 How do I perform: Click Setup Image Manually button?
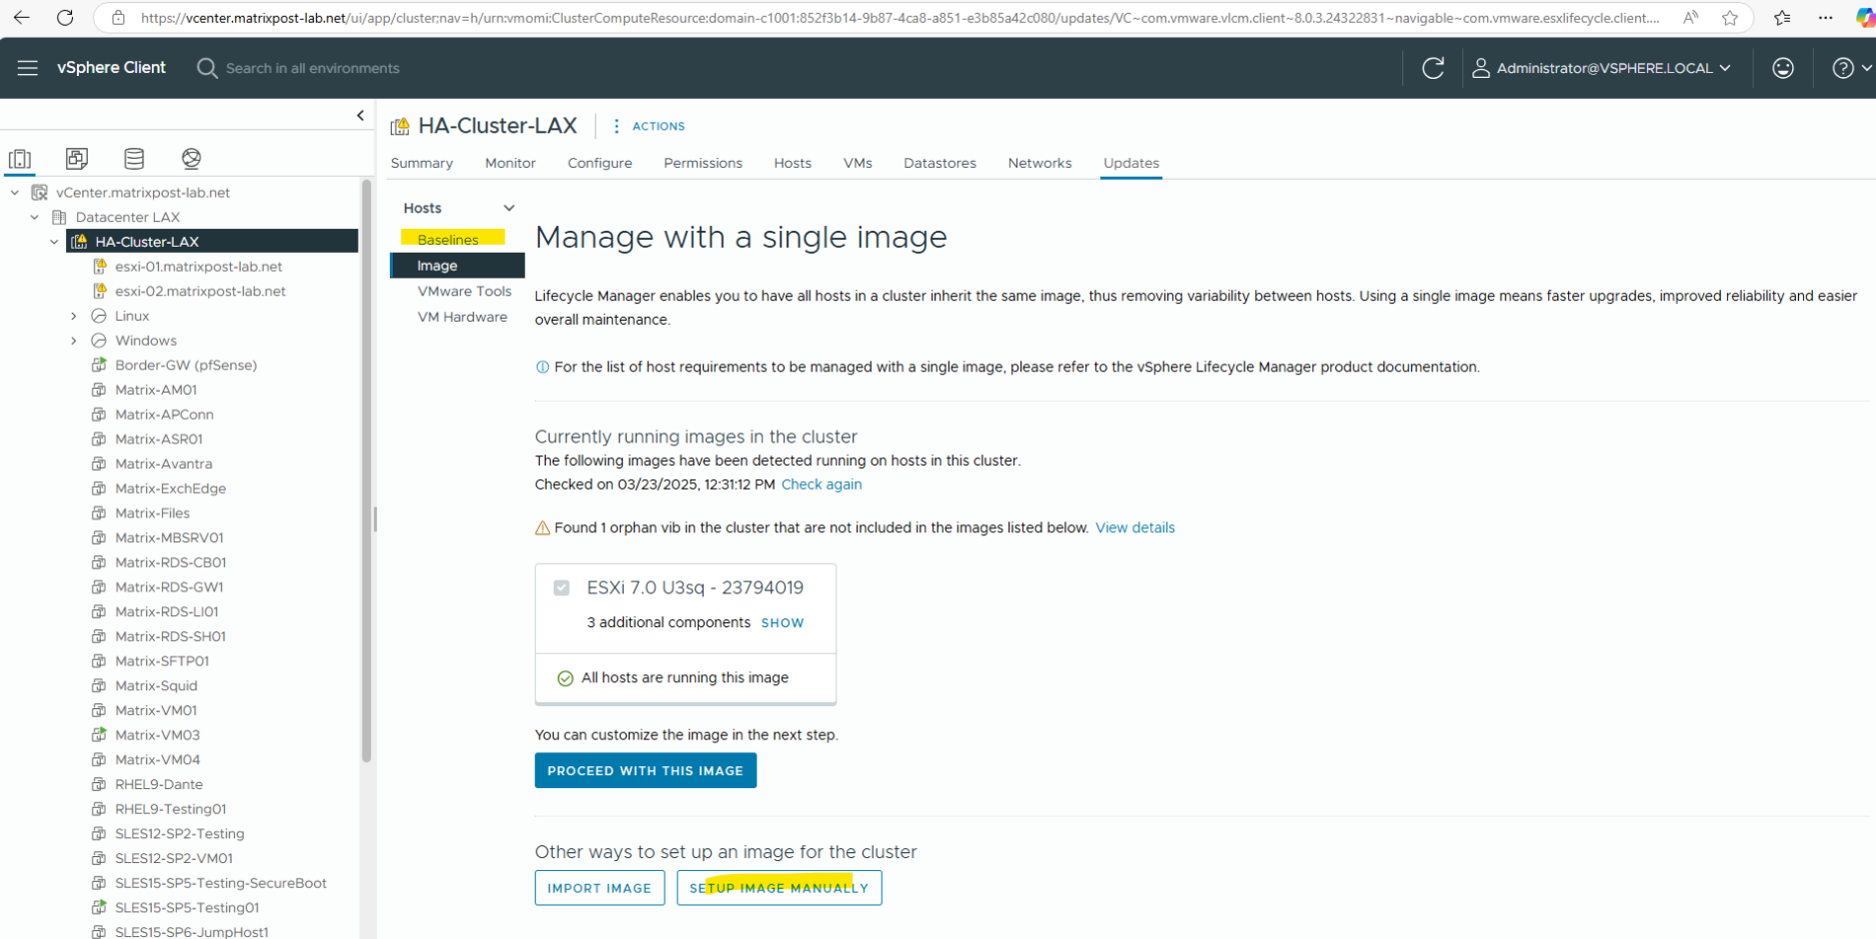pyautogui.click(x=780, y=888)
